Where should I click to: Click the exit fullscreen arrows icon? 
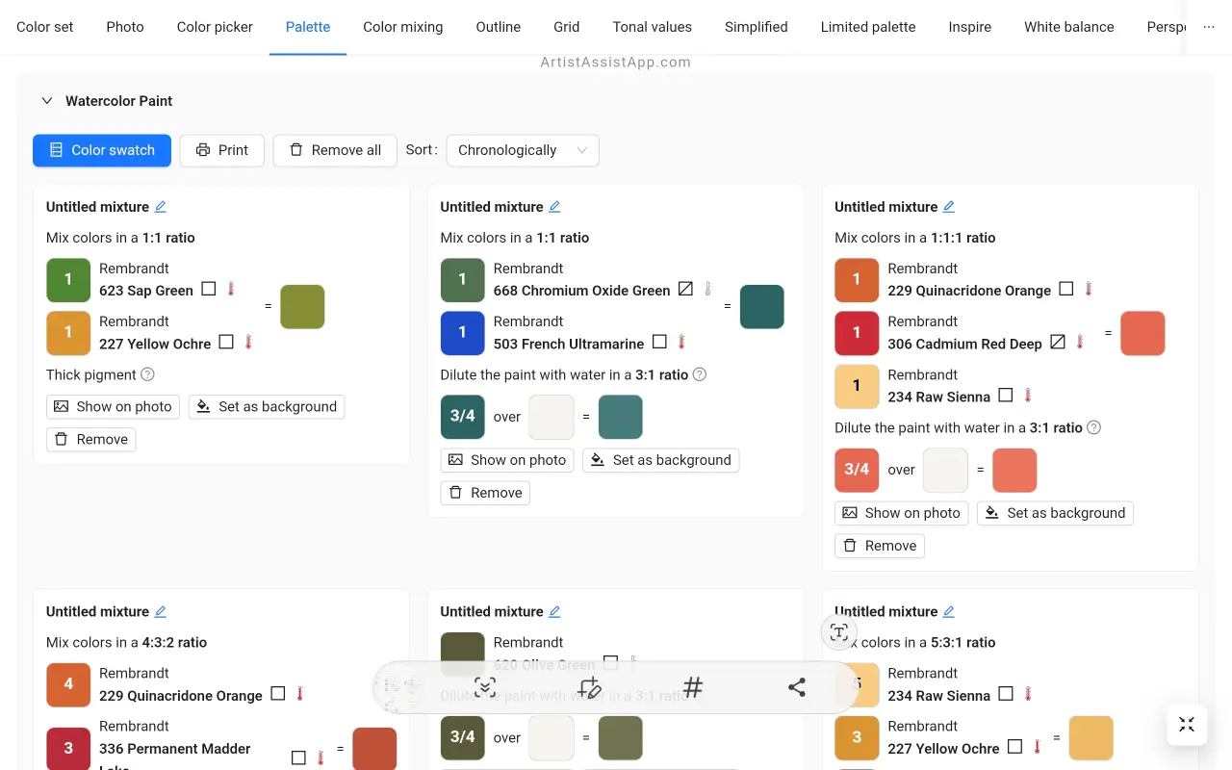point(1187,725)
